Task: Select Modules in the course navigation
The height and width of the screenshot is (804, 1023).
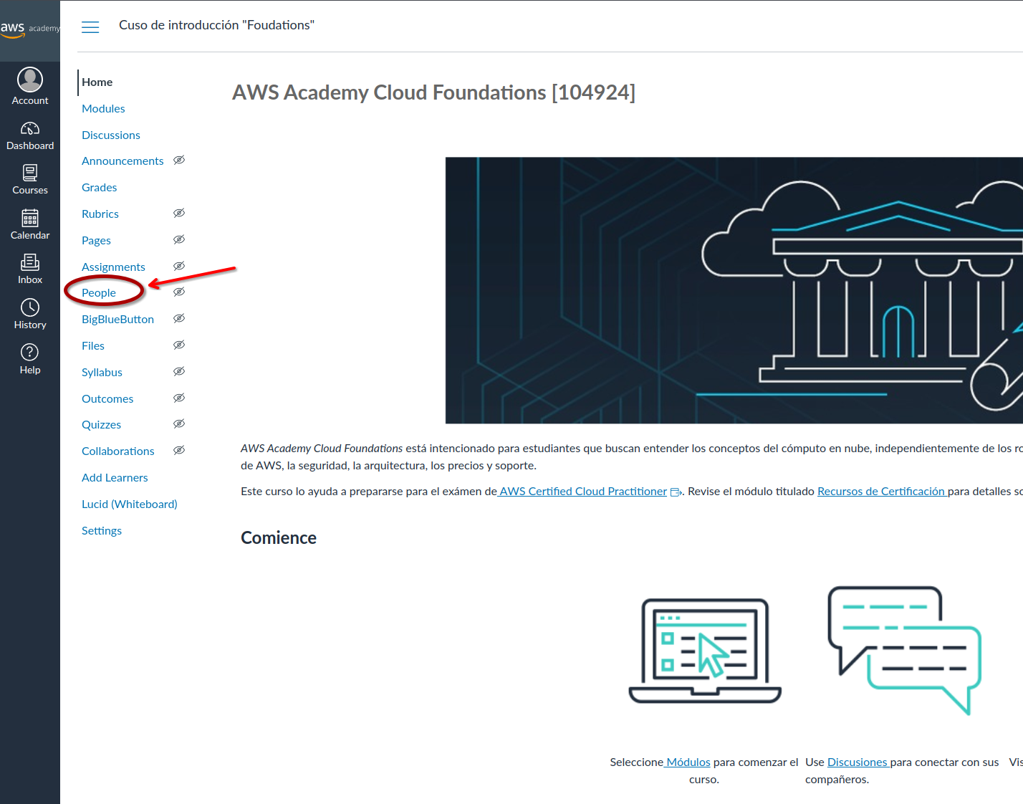Action: 103,109
